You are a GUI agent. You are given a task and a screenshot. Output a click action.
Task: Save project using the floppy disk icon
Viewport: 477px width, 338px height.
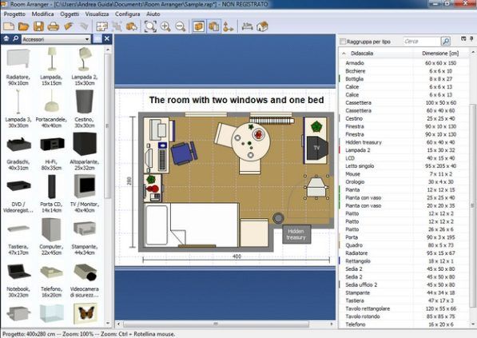click(x=38, y=26)
